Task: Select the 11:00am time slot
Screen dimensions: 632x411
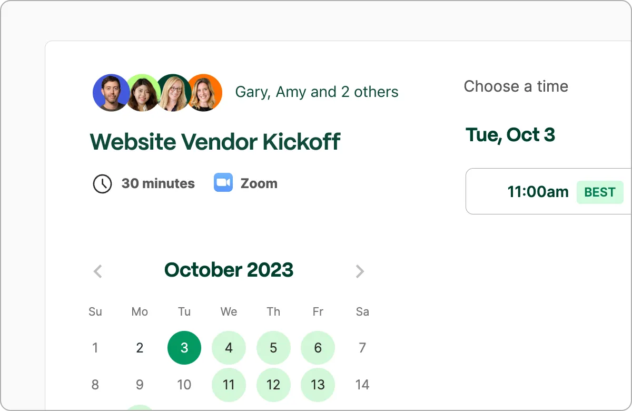Action: pos(538,192)
